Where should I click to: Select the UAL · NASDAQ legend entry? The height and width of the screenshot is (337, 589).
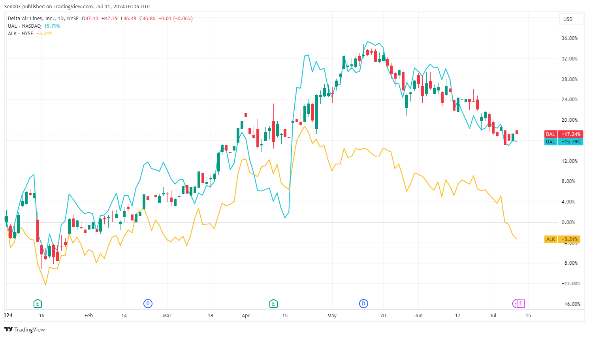24,26
